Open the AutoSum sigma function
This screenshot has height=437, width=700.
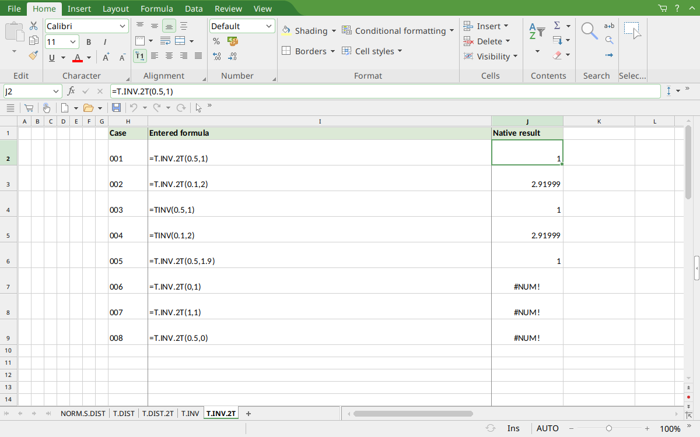click(x=557, y=26)
